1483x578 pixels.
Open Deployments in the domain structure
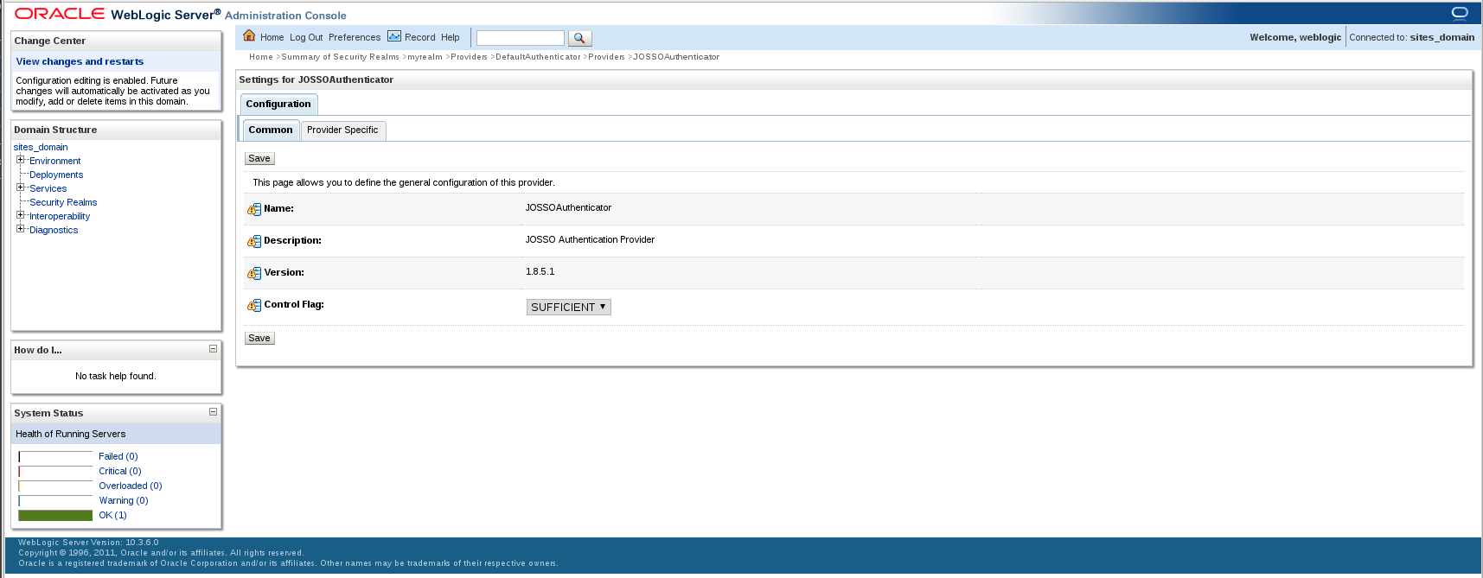[x=56, y=175]
